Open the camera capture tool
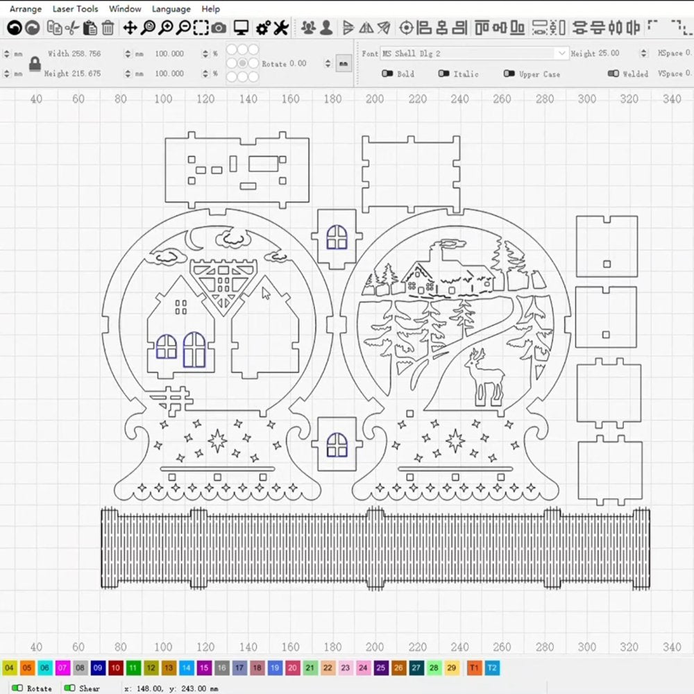Viewport: 694px width, 694px height. (x=219, y=28)
